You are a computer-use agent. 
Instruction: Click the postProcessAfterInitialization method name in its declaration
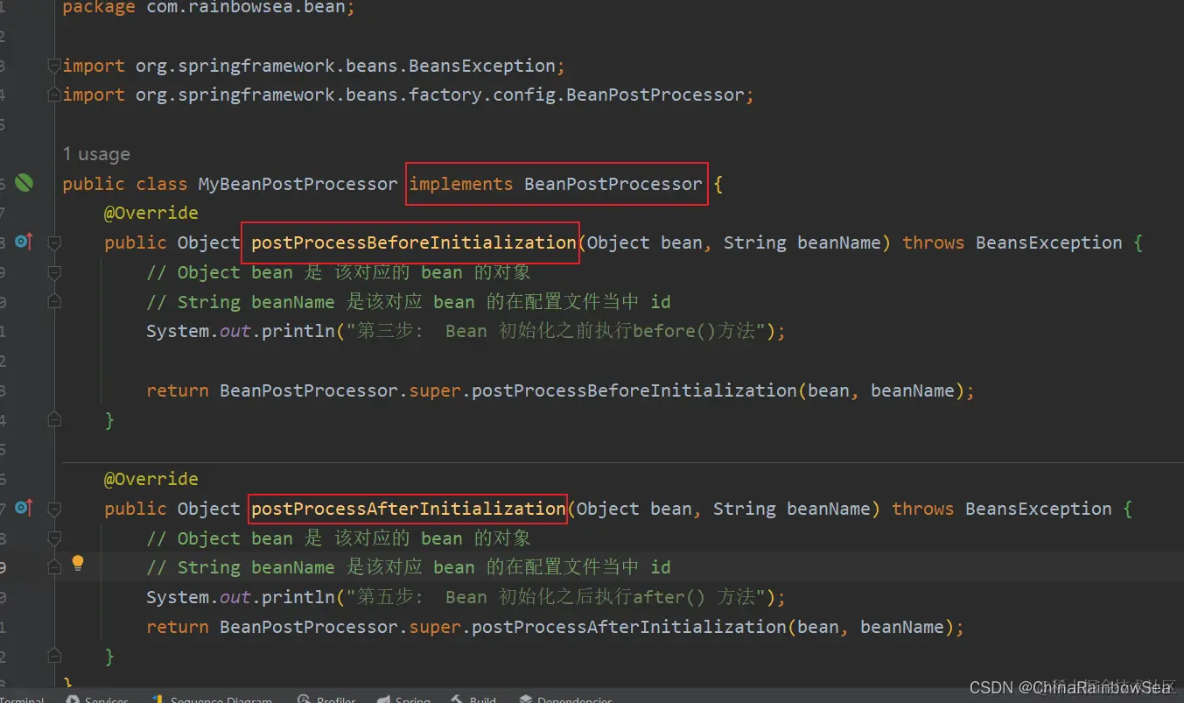click(409, 509)
